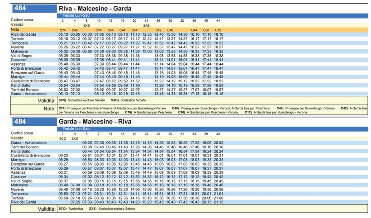
Task: Click Assenza row label in the lower timetable
Action: tap(18, 173)
